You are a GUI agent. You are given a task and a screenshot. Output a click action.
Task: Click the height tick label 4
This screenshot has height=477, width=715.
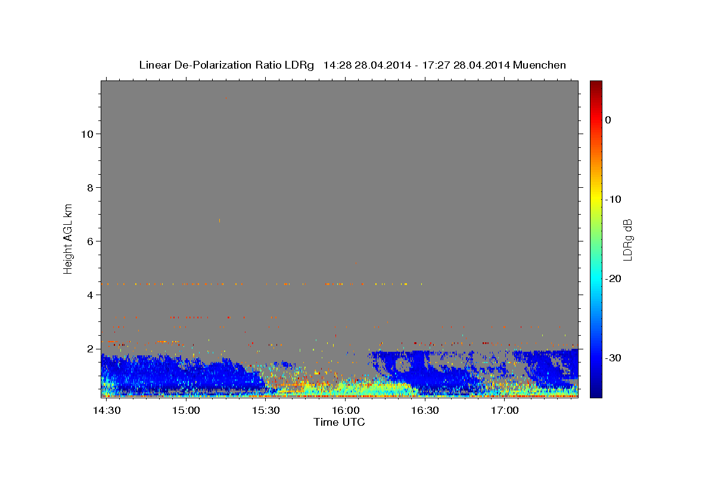click(x=89, y=295)
